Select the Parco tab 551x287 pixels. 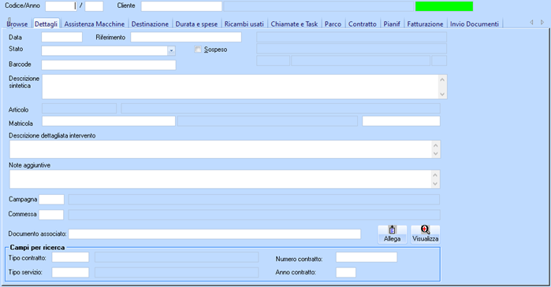pos(333,24)
